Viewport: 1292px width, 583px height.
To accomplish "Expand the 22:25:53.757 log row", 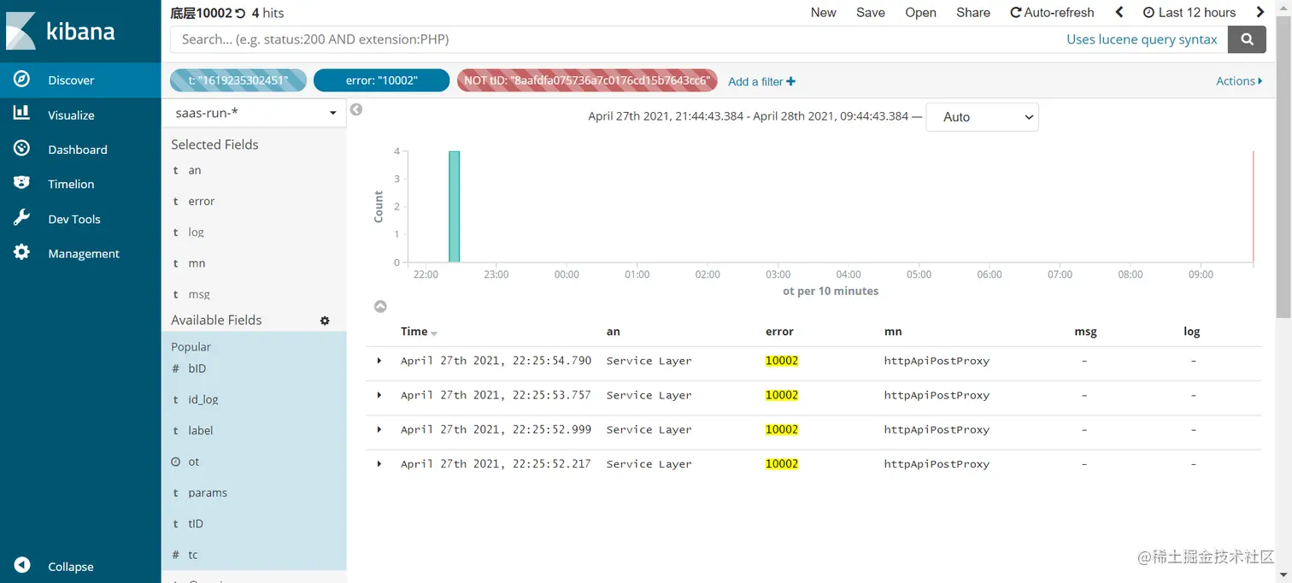I will click(x=379, y=395).
